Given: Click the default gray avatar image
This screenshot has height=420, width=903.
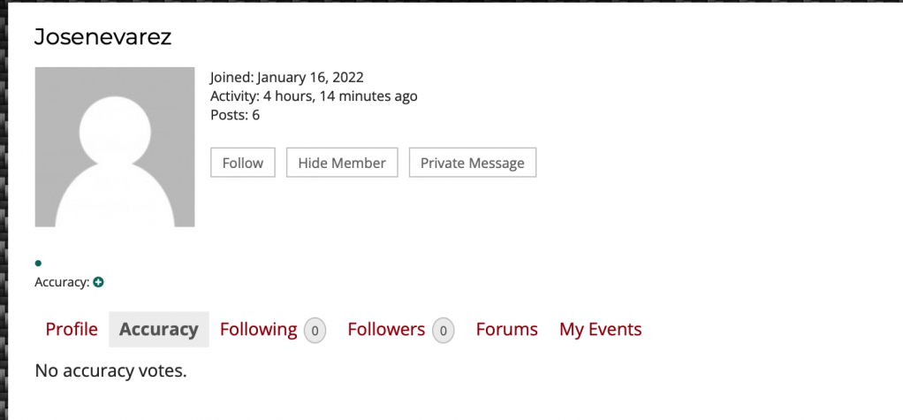Looking at the screenshot, I should click(115, 147).
